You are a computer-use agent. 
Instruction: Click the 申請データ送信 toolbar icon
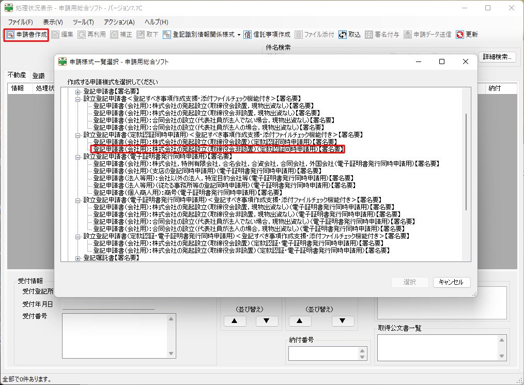tap(408, 35)
